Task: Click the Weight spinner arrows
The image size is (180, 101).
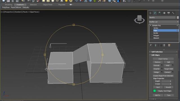Action: click(170, 81)
